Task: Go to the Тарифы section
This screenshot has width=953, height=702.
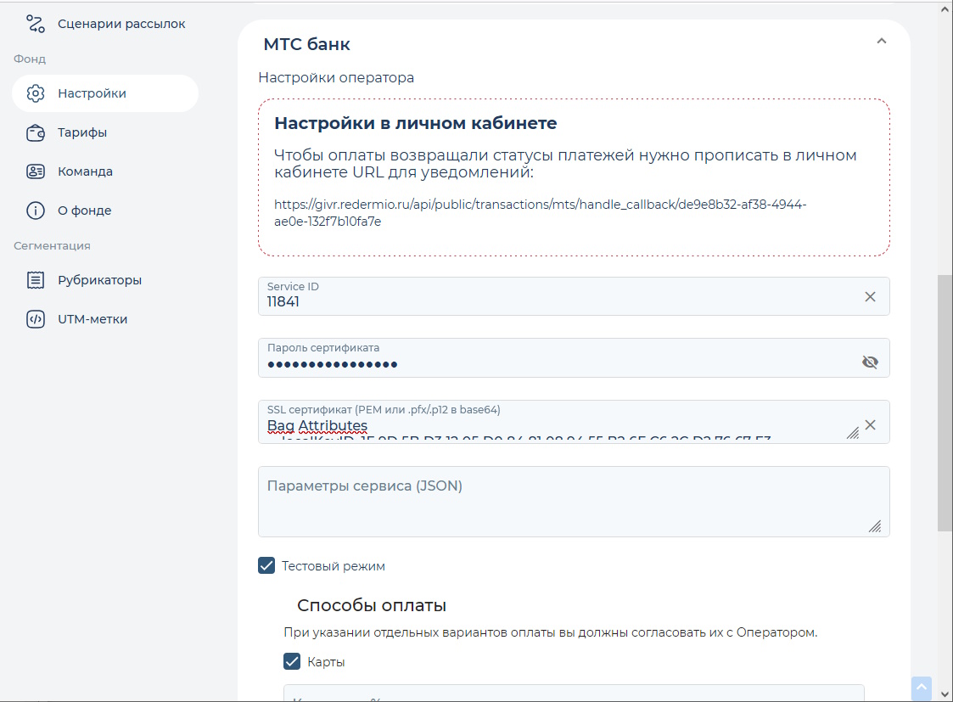Action: pyautogui.click(x=105, y=132)
